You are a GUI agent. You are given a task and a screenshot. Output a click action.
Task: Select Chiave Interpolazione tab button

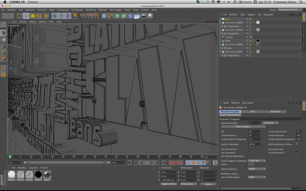[230, 115]
